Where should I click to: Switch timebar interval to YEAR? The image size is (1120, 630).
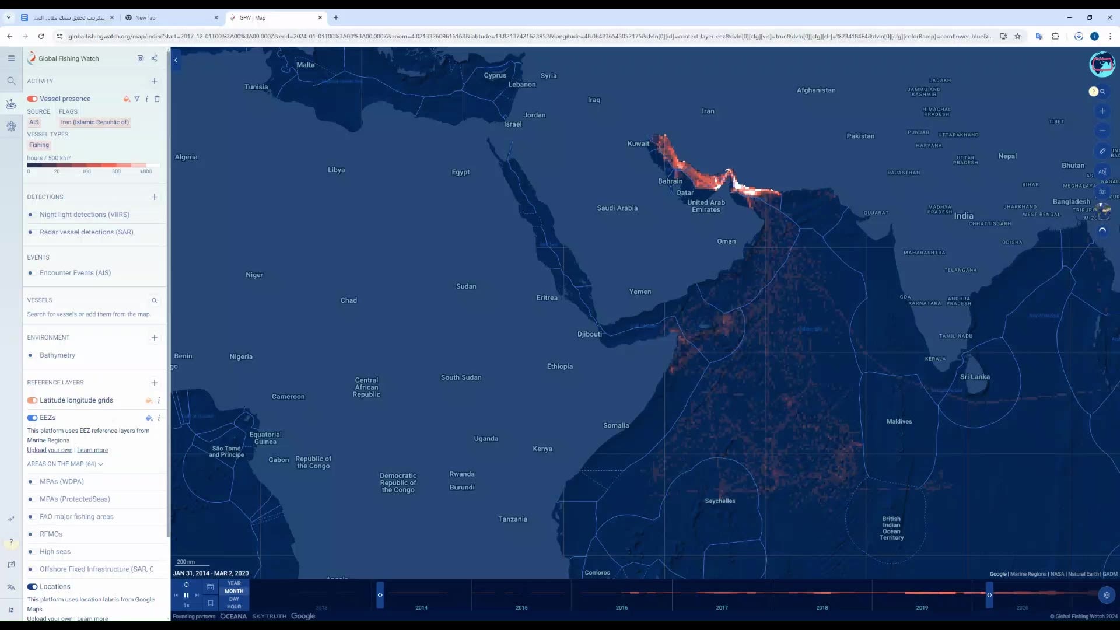click(x=234, y=583)
